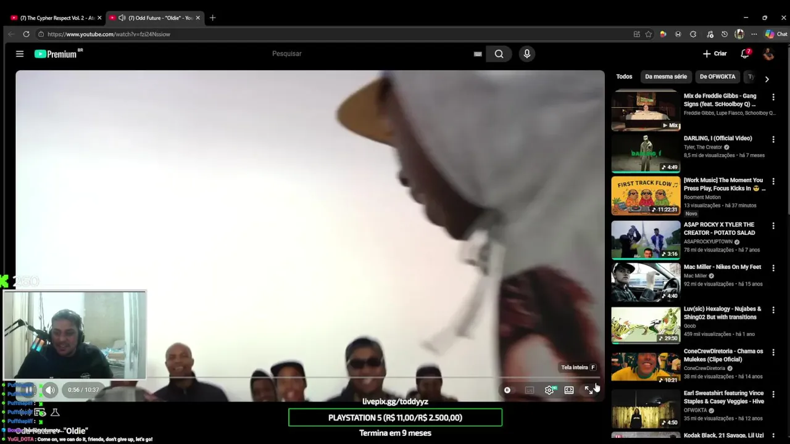Open the browser app/split-screen icon in address bar
790x444 pixels.
click(637, 34)
